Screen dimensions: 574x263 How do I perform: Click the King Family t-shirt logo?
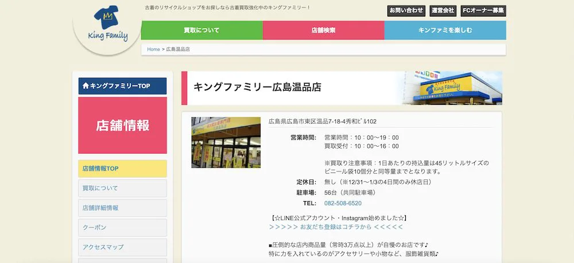pos(107,26)
